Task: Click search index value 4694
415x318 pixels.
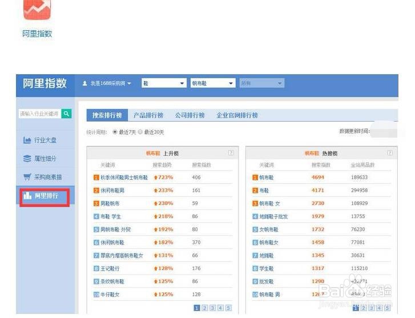Action: coord(318,178)
